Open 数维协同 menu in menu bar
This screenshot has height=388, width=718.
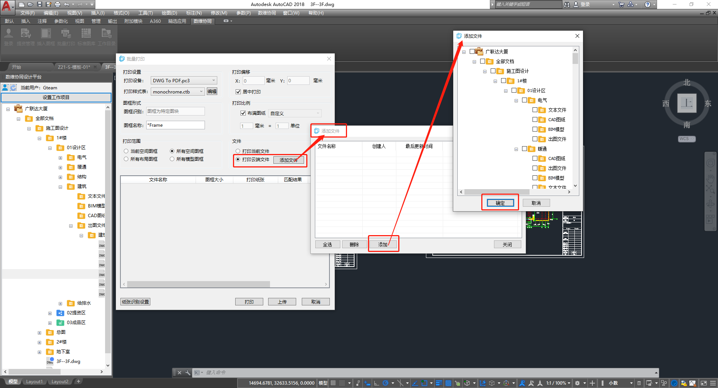(267, 13)
